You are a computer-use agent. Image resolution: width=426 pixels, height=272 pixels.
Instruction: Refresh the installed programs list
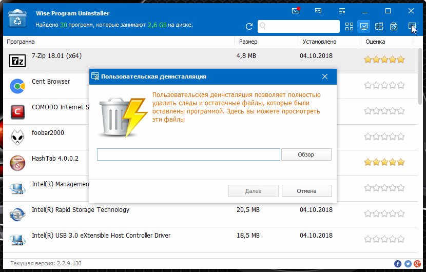click(x=249, y=26)
